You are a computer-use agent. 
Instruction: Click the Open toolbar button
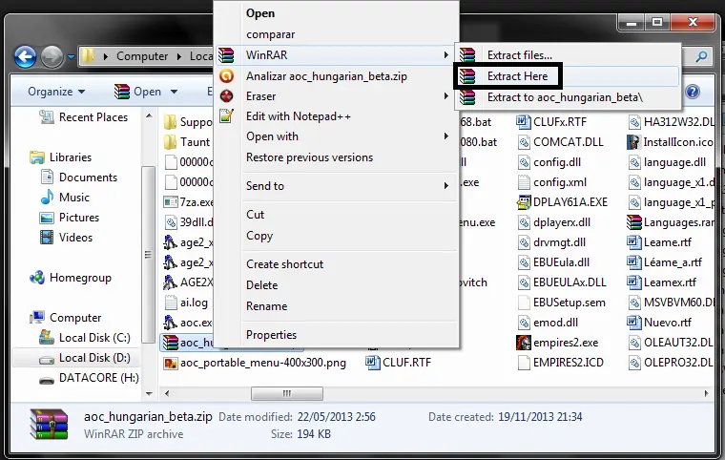[137, 92]
